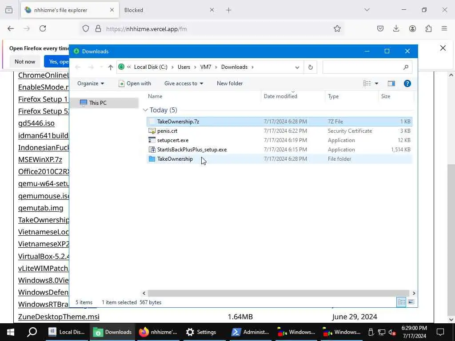Click Open with in the Explorer toolbar
Viewport: 455px width, 341px height.
tap(135, 83)
